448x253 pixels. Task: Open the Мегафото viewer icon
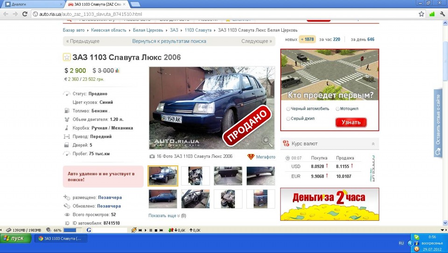point(251,157)
